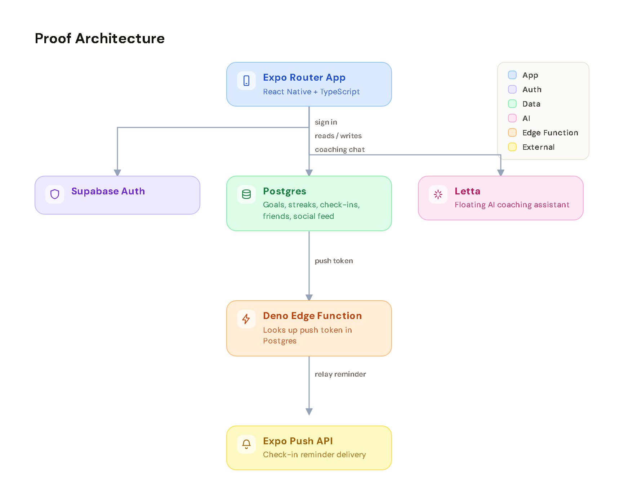
Task: Click the shield icon in Supabase Auth
Action: (55, 194)
